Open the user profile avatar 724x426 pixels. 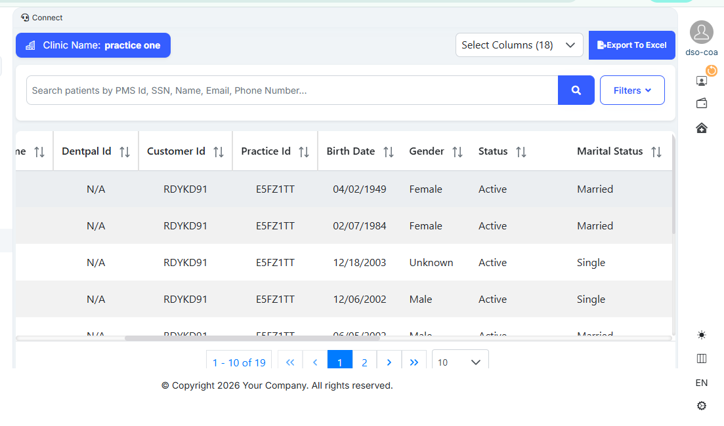pos(701,32)
